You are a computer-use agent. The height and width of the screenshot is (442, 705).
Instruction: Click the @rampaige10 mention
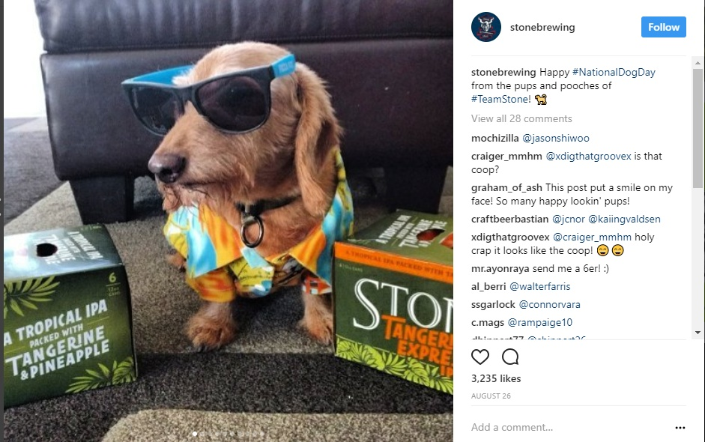540,322
